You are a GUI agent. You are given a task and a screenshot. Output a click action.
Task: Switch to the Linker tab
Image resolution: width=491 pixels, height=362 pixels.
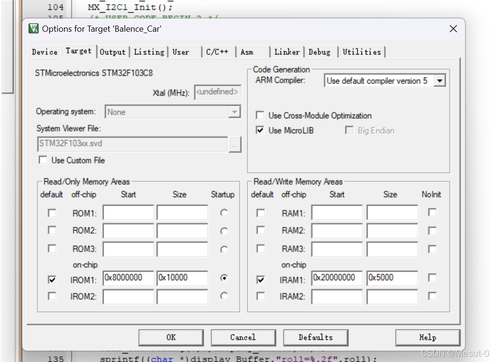287,52
